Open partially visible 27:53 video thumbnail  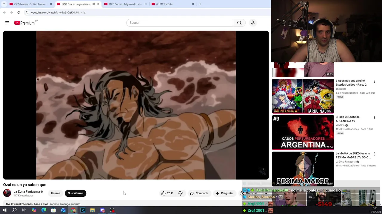[303, 70]
